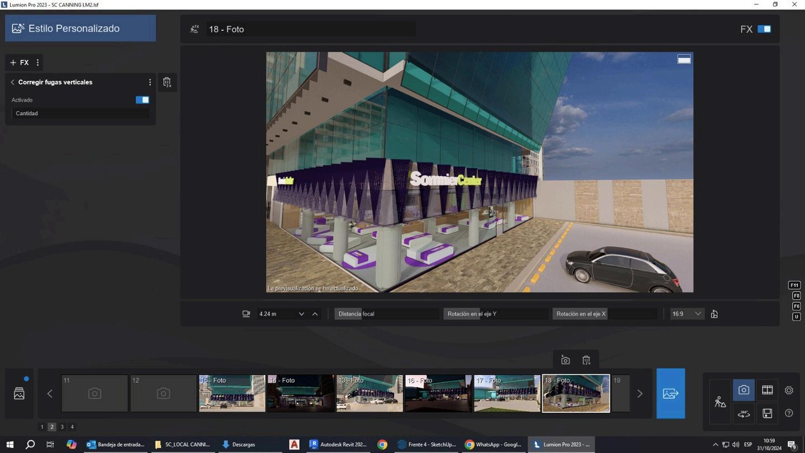Viewport: 805px width, 453px height.
Task: Delete the photo slot with trash icon above slots
Action: tap(586, 360)
